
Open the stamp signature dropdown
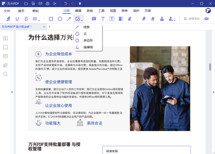pos(174,20)
